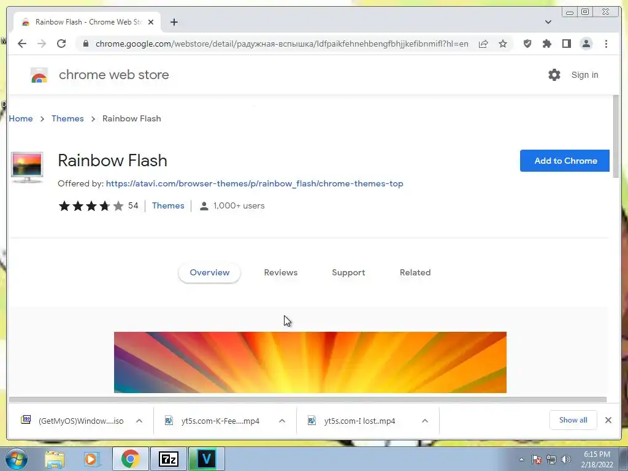The height and width of the screenshot is (471, 628).
Task: Open Windows Explorer from taskbar
Action: click(x=55, y=459)
